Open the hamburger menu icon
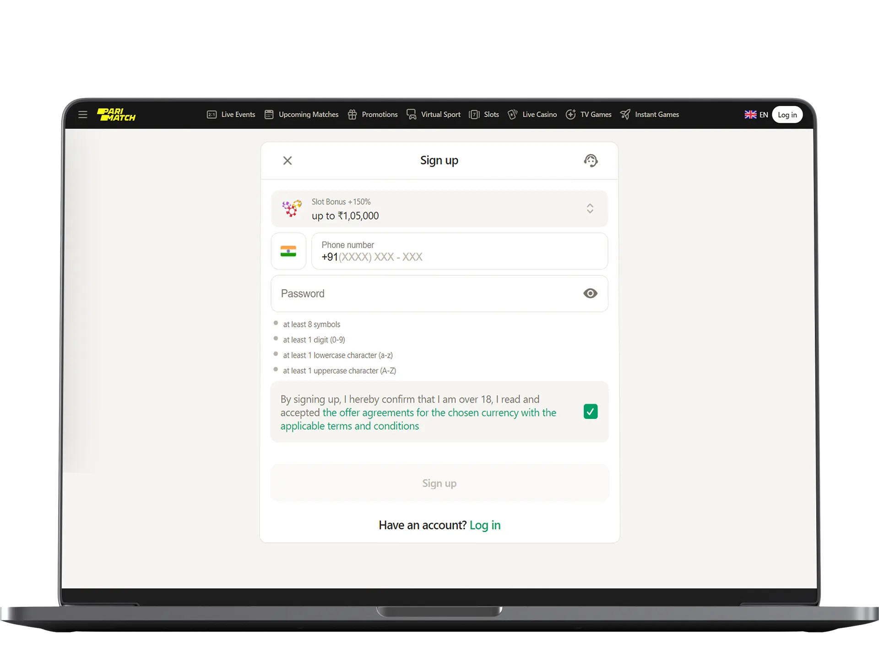Screen dimensions: 879x659 81,114
